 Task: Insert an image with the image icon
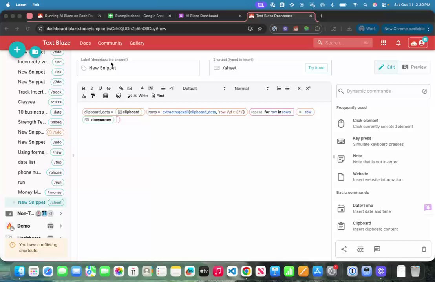point(130,88)
